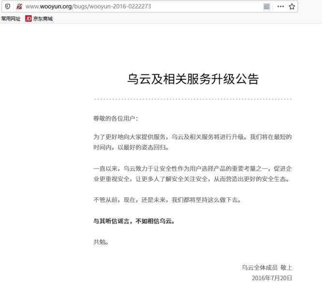Click the date 2016年7月20日
Viewport: 322px width, 287px height.
[x=272, y=278]
